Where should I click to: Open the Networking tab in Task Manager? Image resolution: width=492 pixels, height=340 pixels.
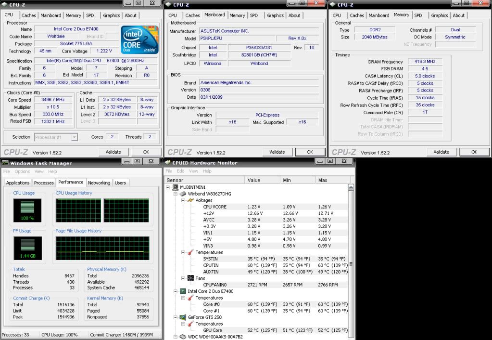coord(99,183)
